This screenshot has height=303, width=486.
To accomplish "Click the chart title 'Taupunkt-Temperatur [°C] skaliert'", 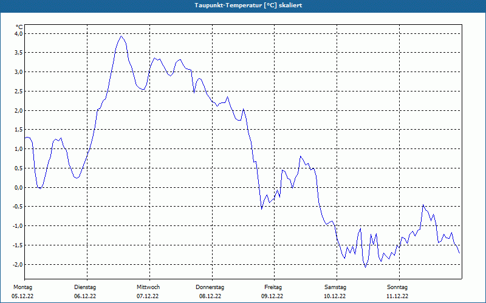I will (248, 5).
